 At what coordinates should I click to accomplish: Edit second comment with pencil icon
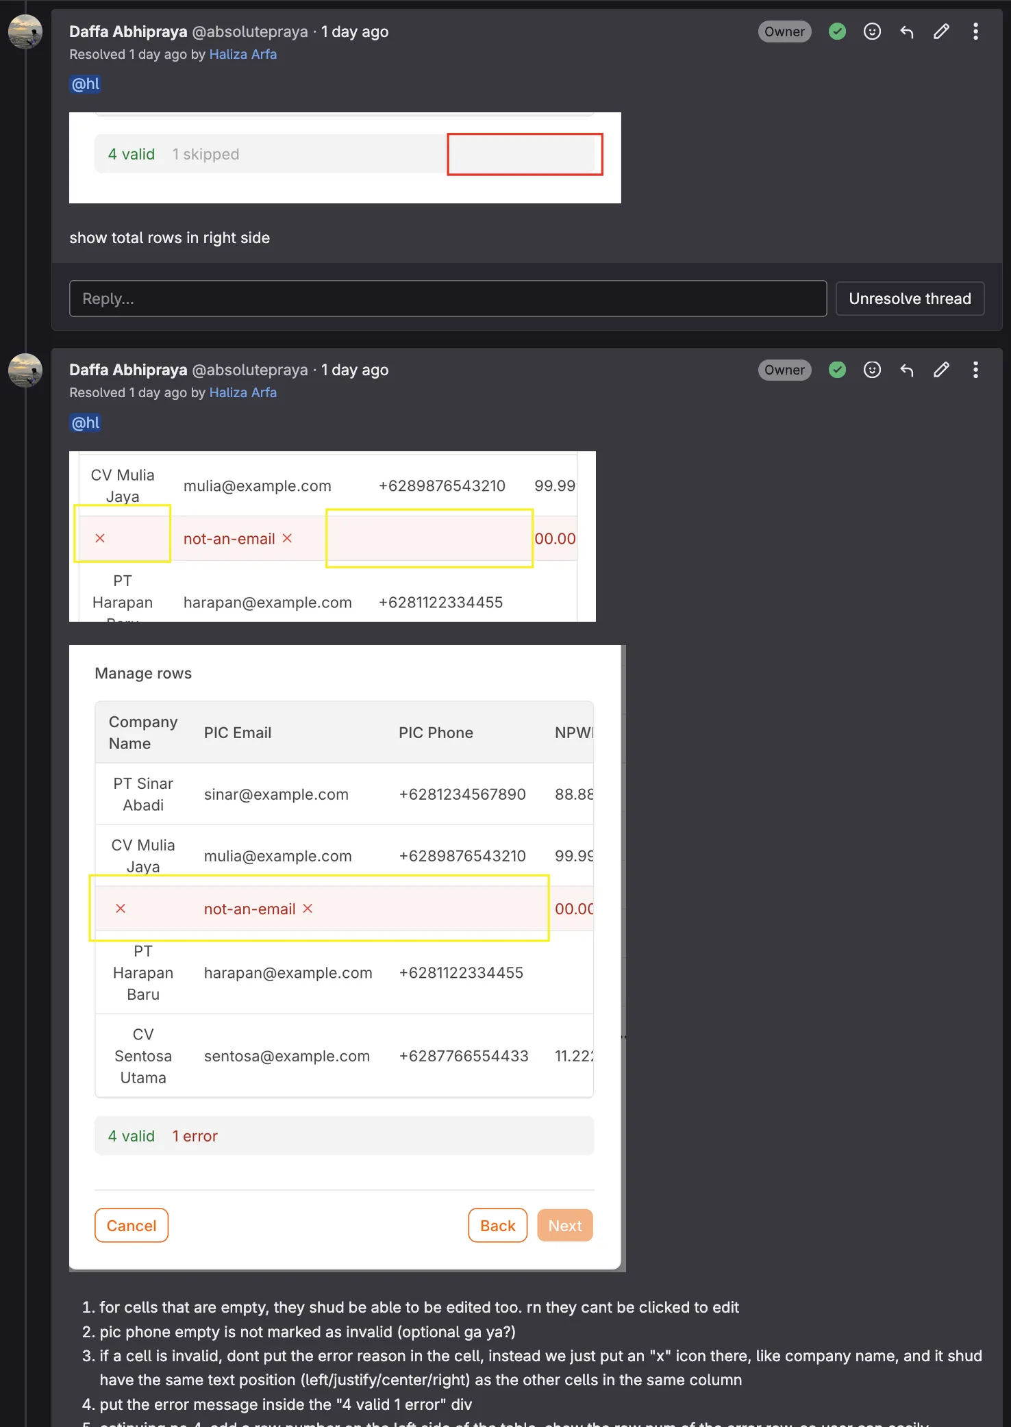[941, 370]
